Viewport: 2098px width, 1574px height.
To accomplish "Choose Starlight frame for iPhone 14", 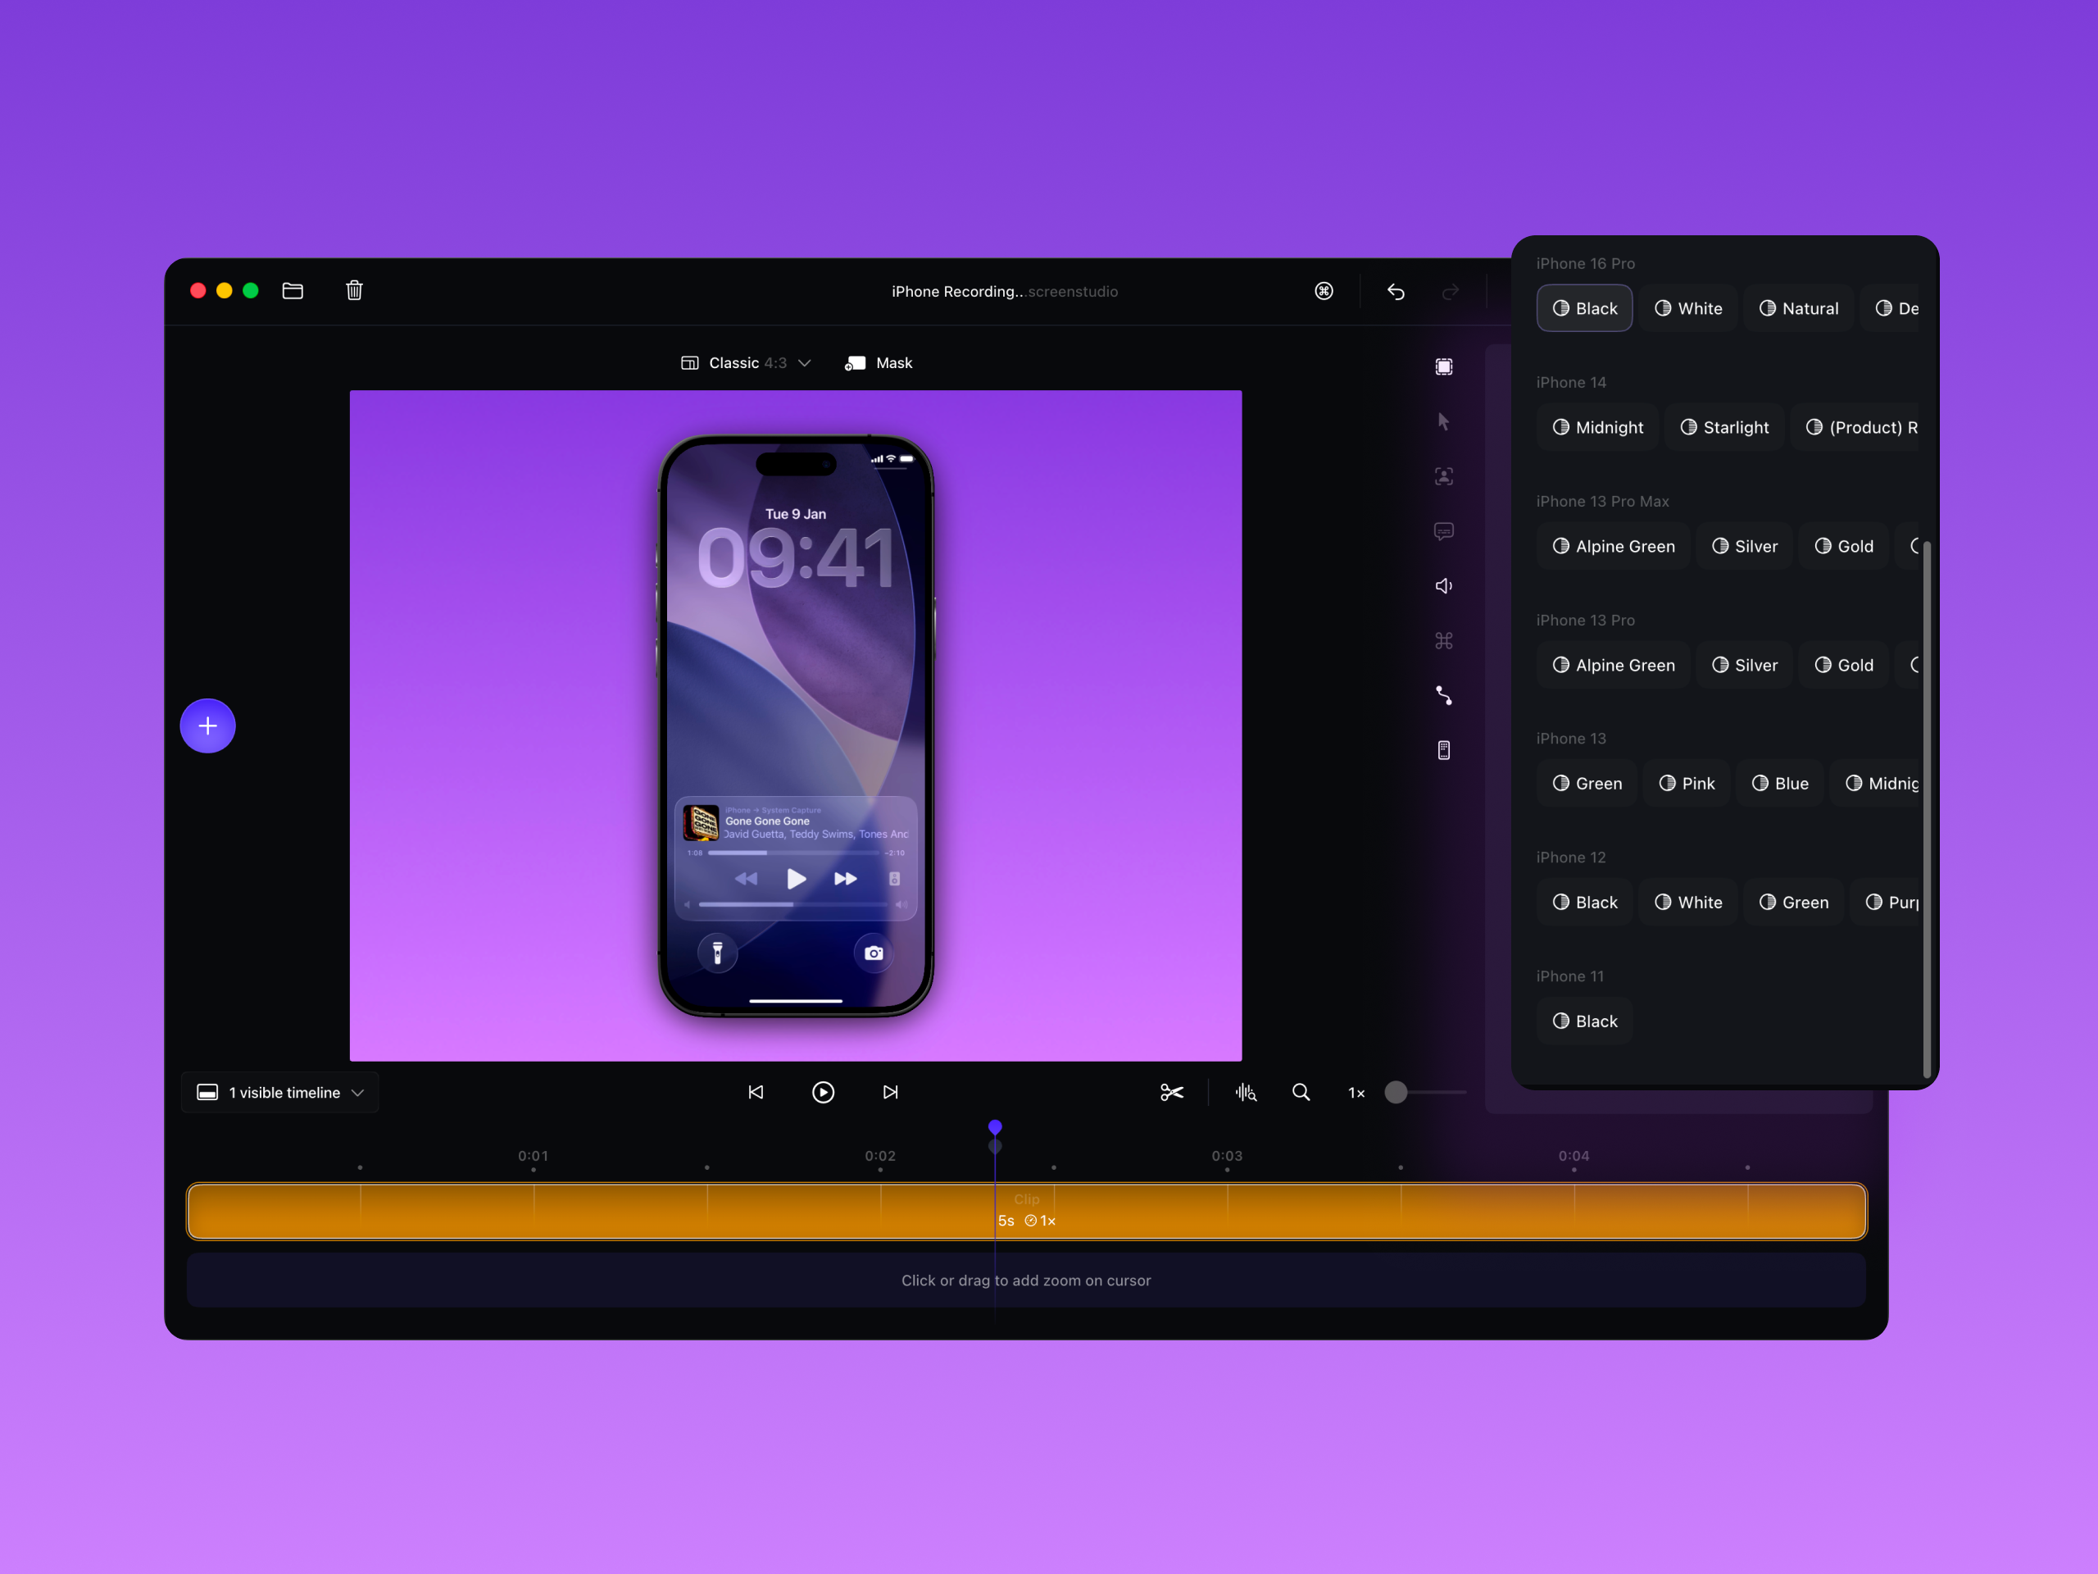I will click(x=1723, y=427).
